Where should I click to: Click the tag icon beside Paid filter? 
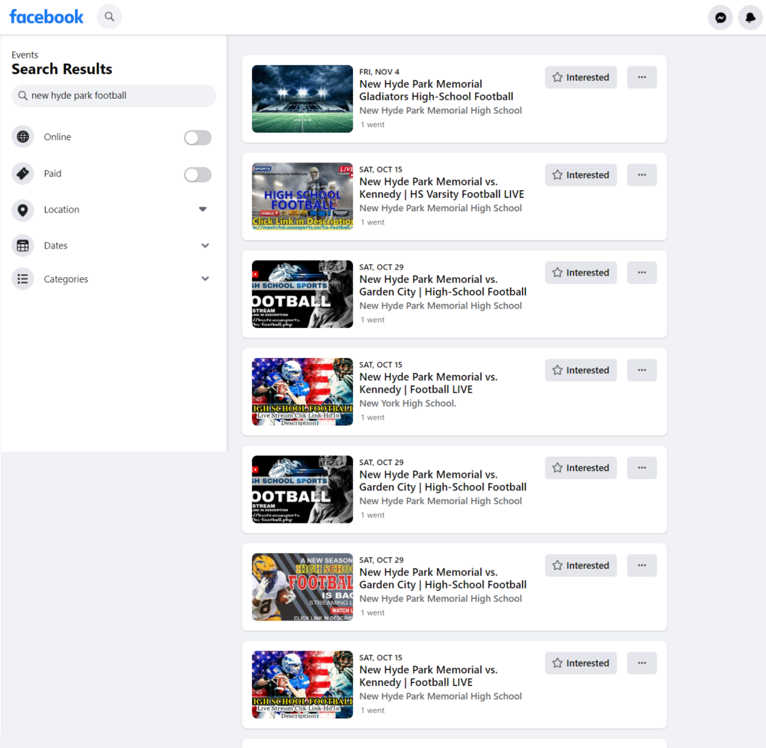[22, 174]
